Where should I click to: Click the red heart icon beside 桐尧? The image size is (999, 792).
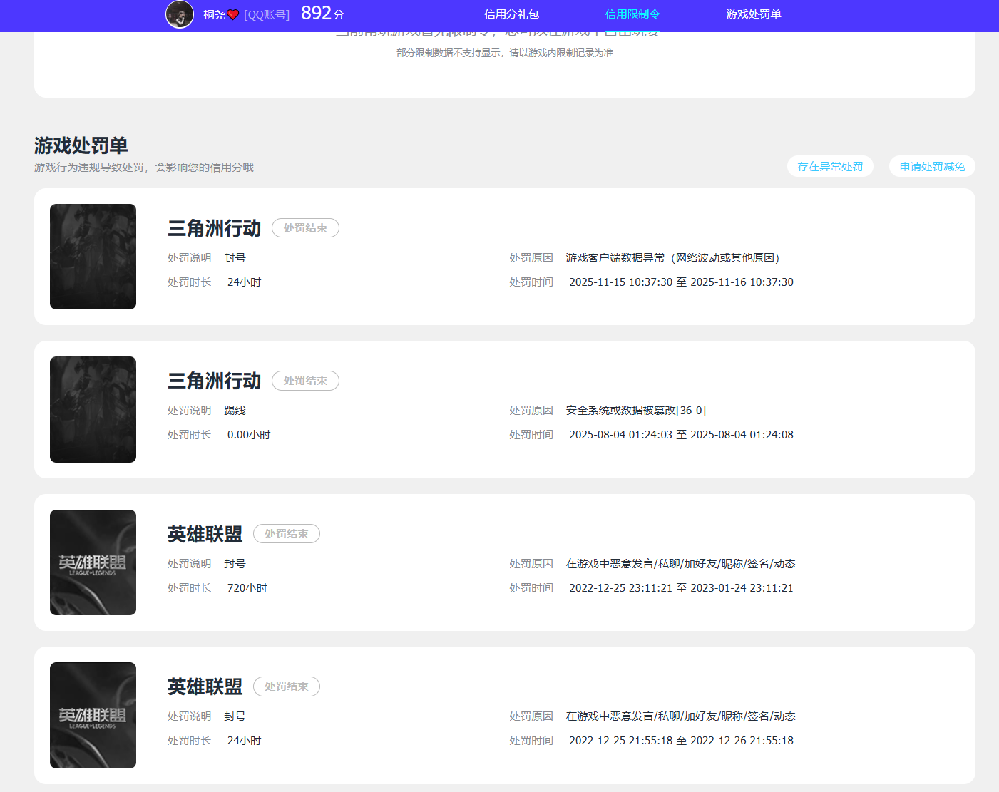coord(232,14)
